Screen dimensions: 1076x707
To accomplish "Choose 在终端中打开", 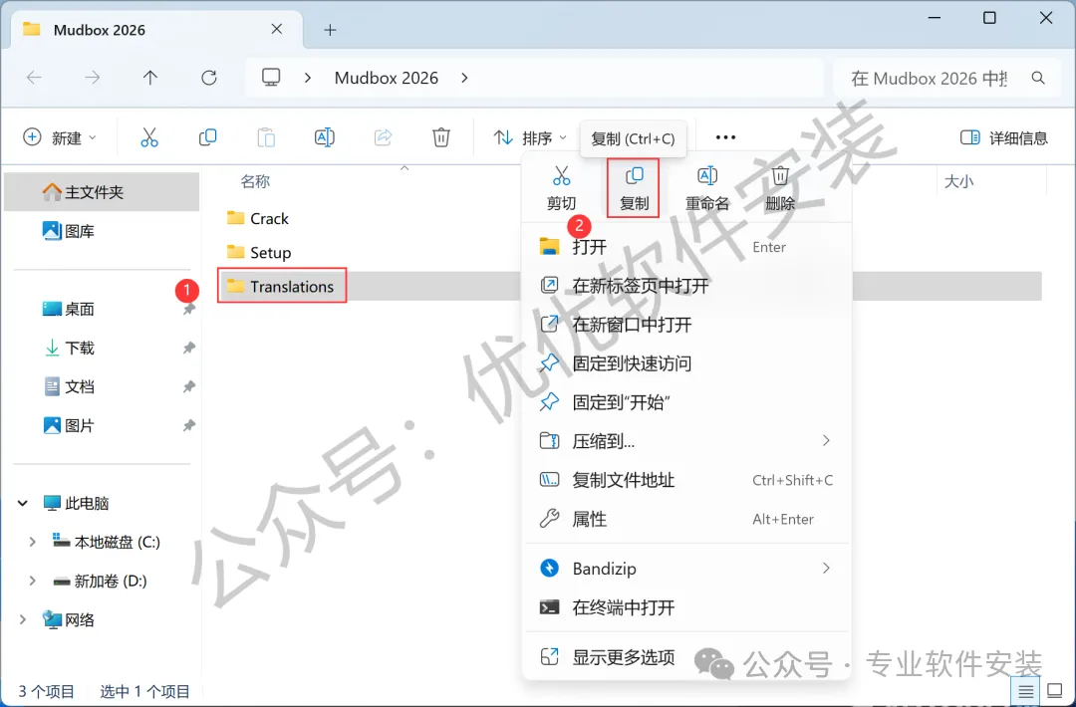I will pos(686,607).
